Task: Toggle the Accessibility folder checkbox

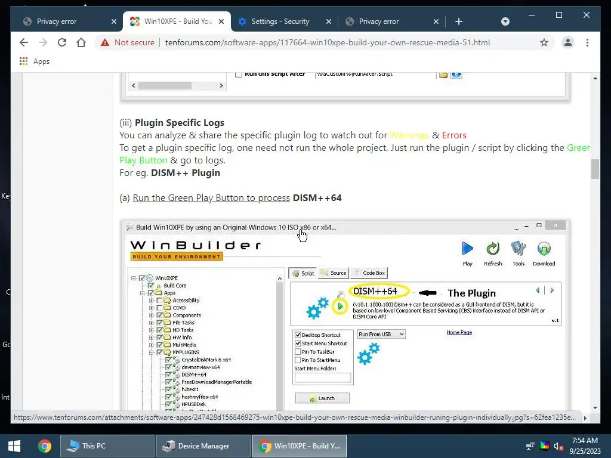Action: pyautogui.click(x=159, y=301)
